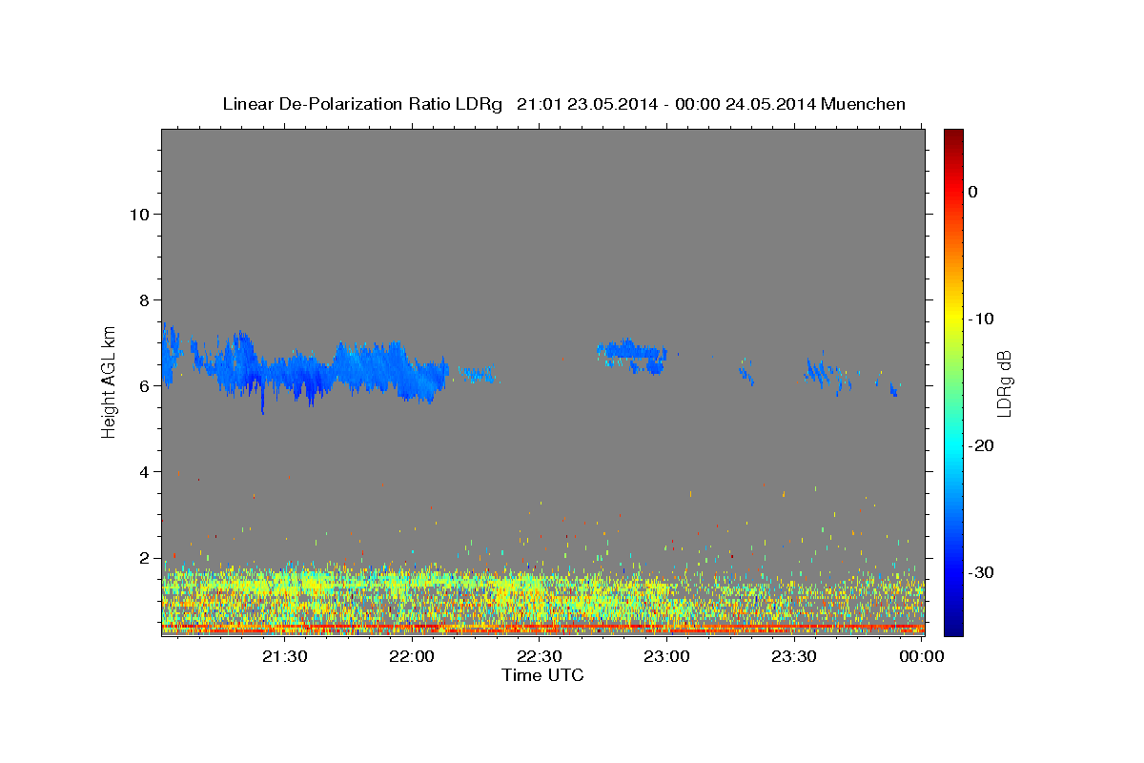The height and width of the screenshot is (763, 1144).
Task: Click the height axis label '4'
Action: [x=145, y=472]
